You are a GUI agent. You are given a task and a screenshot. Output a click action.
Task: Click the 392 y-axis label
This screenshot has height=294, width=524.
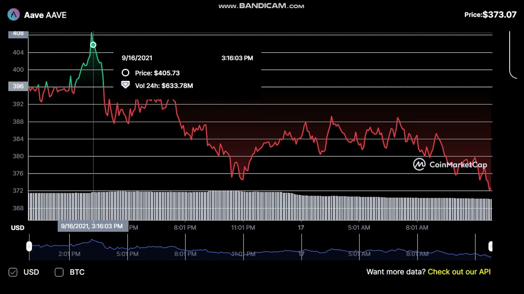click(18, 104)
